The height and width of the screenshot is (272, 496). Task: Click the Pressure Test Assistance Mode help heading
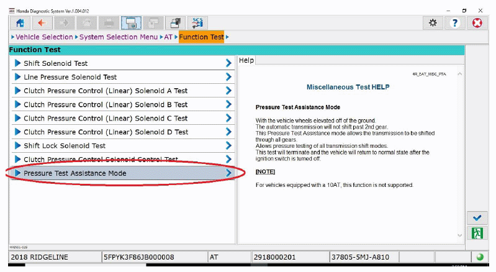298,107
